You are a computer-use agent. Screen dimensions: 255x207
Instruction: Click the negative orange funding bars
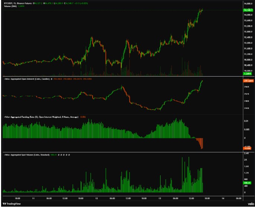201,143
